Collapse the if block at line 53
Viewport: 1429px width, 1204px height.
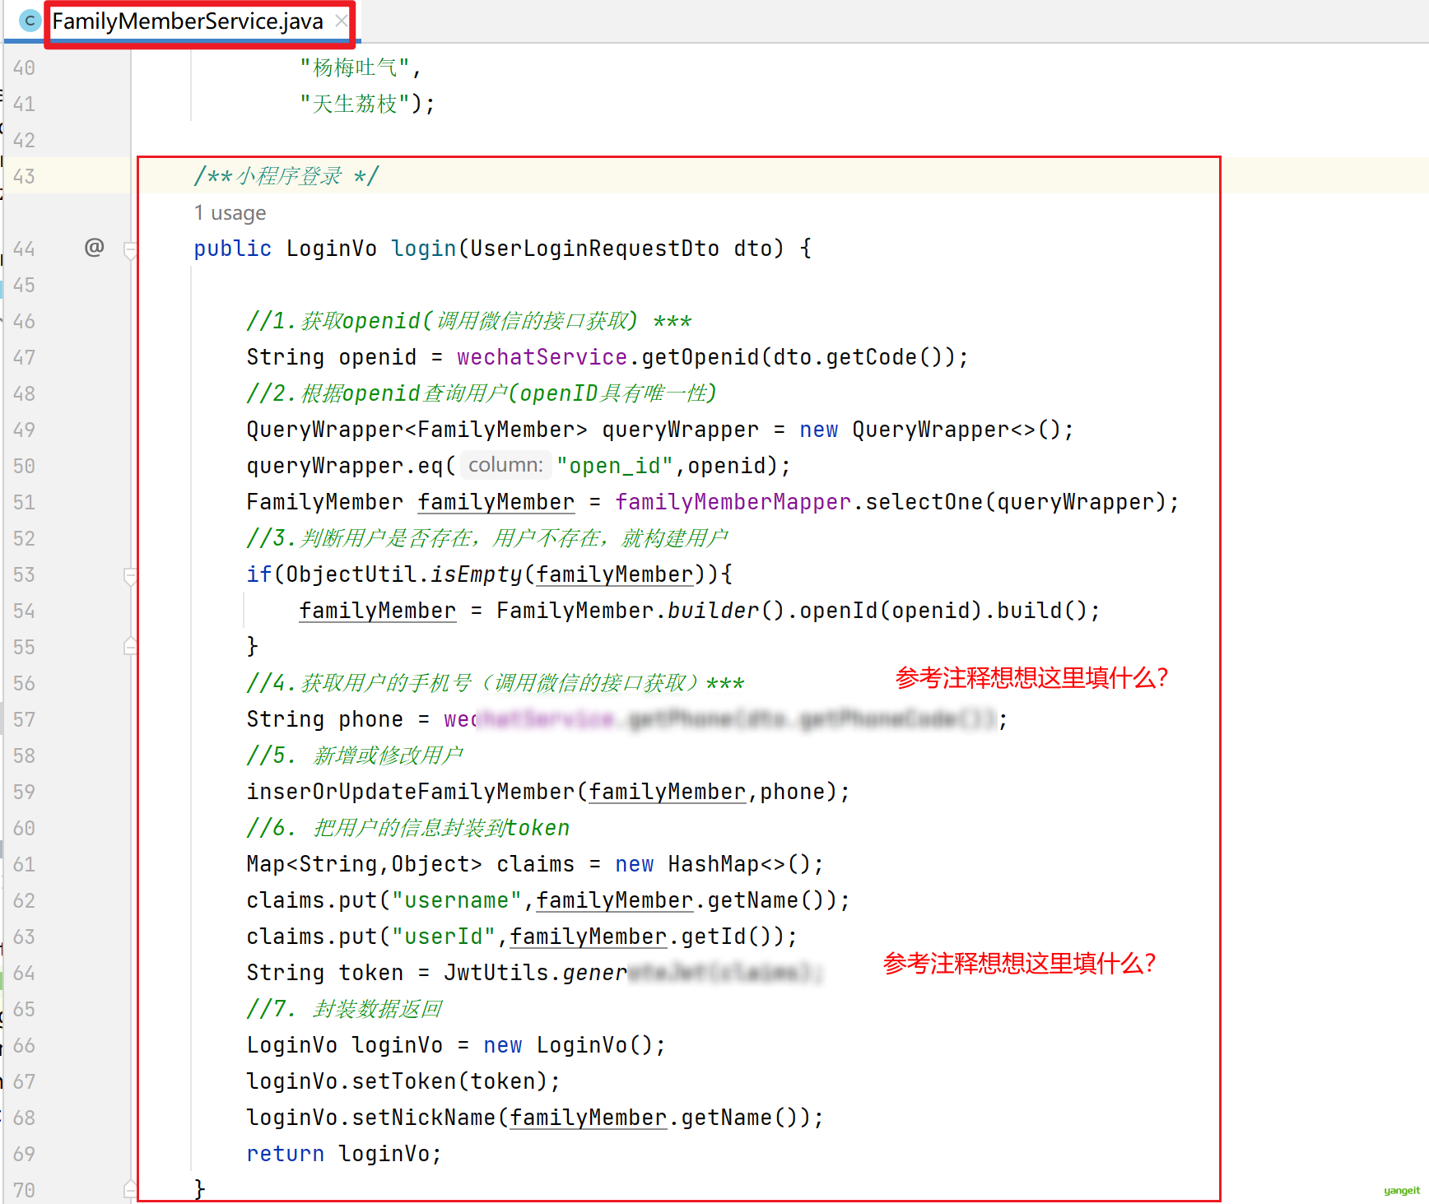click(x=130, y=576)
